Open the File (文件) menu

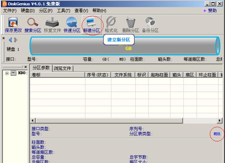pyautogui.click(x=10, y=11)
